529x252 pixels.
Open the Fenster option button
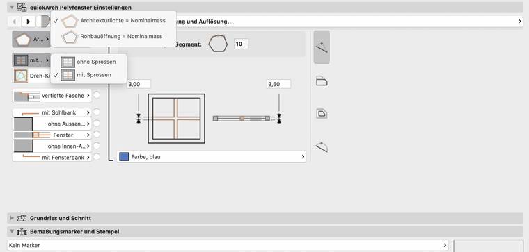coord(52,135)
